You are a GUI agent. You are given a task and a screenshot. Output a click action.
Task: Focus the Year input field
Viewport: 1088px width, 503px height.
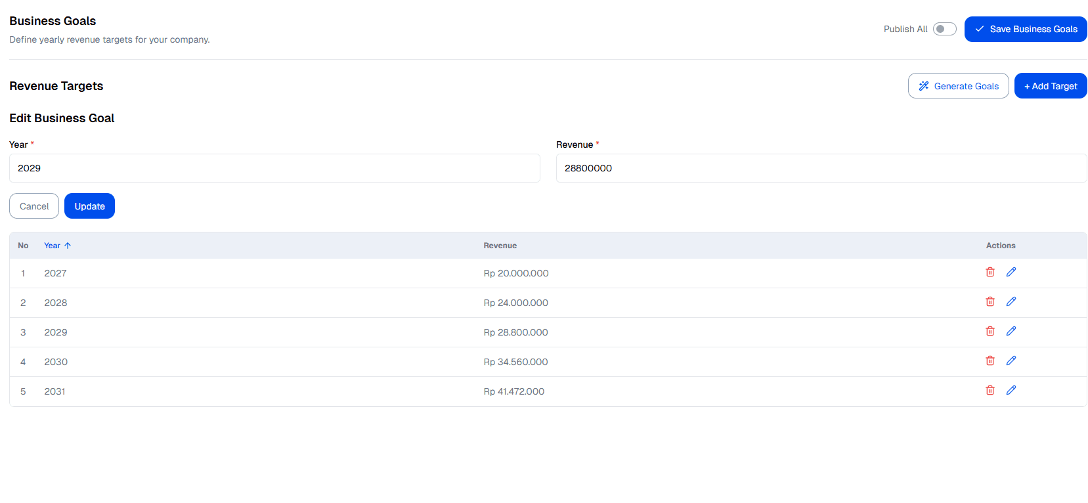(x=274, y=168)
